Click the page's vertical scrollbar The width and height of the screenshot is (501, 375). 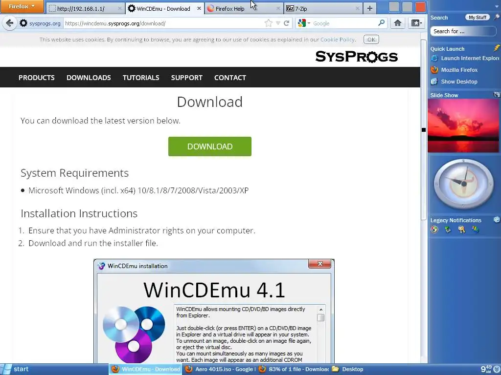[x=423, y=129]
